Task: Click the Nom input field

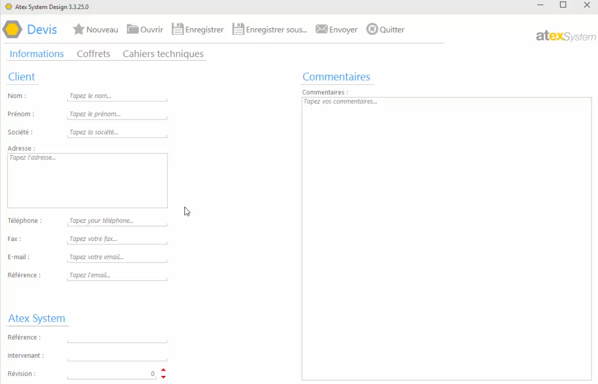Action: [x=117, y=96]
